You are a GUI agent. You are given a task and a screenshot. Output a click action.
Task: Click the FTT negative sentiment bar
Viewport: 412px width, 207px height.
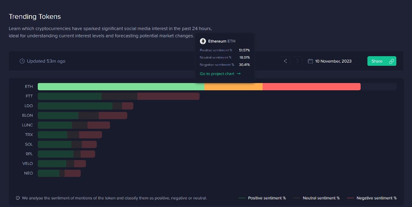point(168,96)
